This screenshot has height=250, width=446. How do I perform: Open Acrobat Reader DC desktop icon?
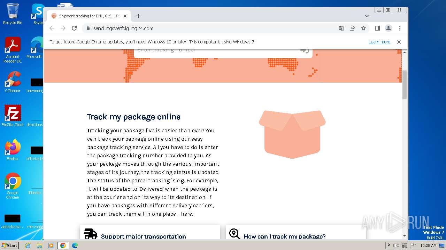(13, 50)
